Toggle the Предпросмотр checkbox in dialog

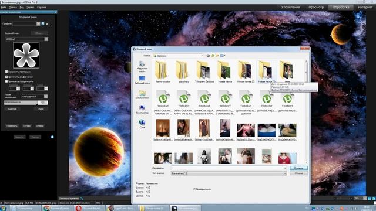(194, 189)
